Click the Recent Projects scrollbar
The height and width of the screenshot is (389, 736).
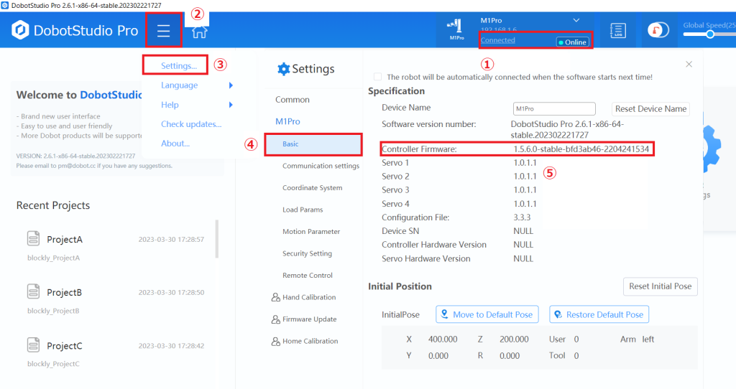pos(217,238)
